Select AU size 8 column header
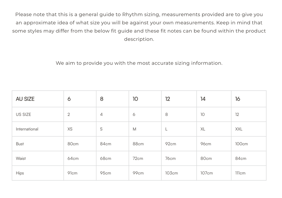The height and width of the screenshot is (198, 282). tap(102, 99)
